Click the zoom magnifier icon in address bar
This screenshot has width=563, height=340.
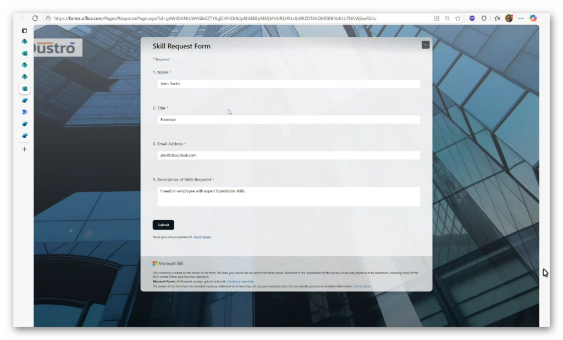448,18
